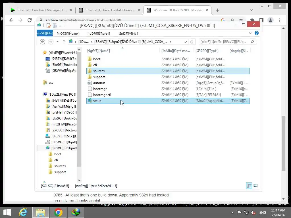This screenshot has width=291, height=218.
Task: Open a new Chrome tab
Action: click(x=218, y=11)
